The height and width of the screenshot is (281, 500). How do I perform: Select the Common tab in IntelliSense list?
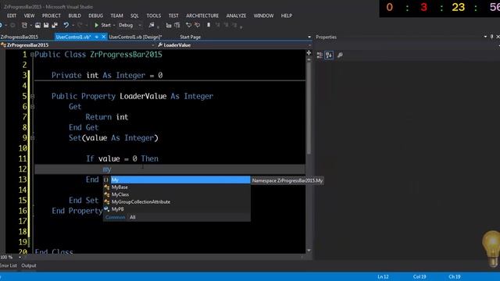(115, 217)
